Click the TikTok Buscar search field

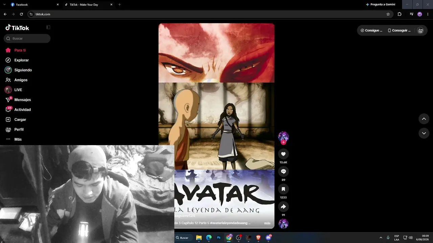[x=27, y=38]
